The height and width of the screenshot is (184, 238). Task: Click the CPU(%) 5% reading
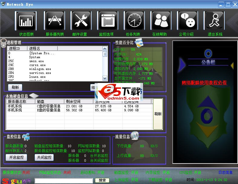click(x=125, y=49)
